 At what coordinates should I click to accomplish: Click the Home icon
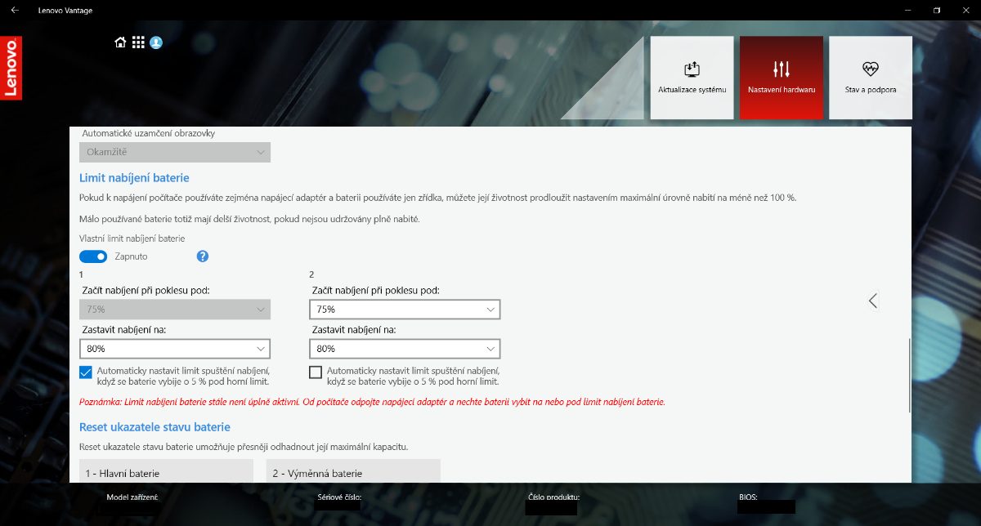pos(120,42)
